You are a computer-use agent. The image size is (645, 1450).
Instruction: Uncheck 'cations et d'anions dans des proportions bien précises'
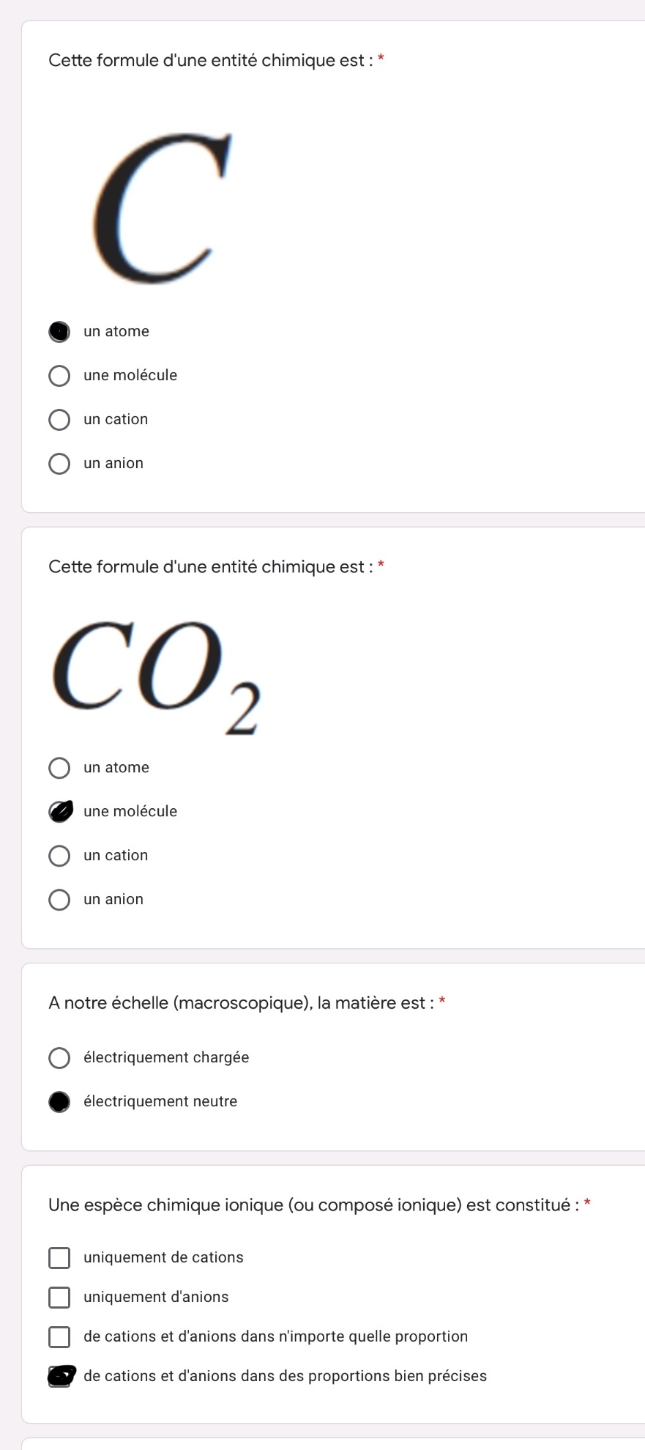(59, 1377)
